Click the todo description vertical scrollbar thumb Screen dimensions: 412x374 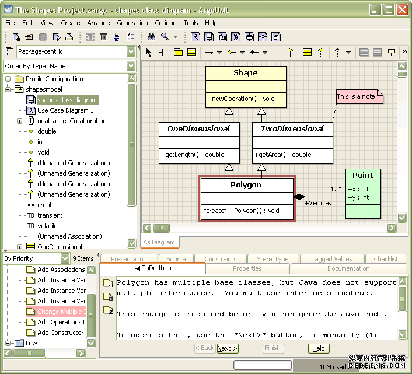[x=402, y=299]
